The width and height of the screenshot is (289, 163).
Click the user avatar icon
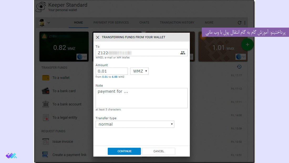coord(42,23)
